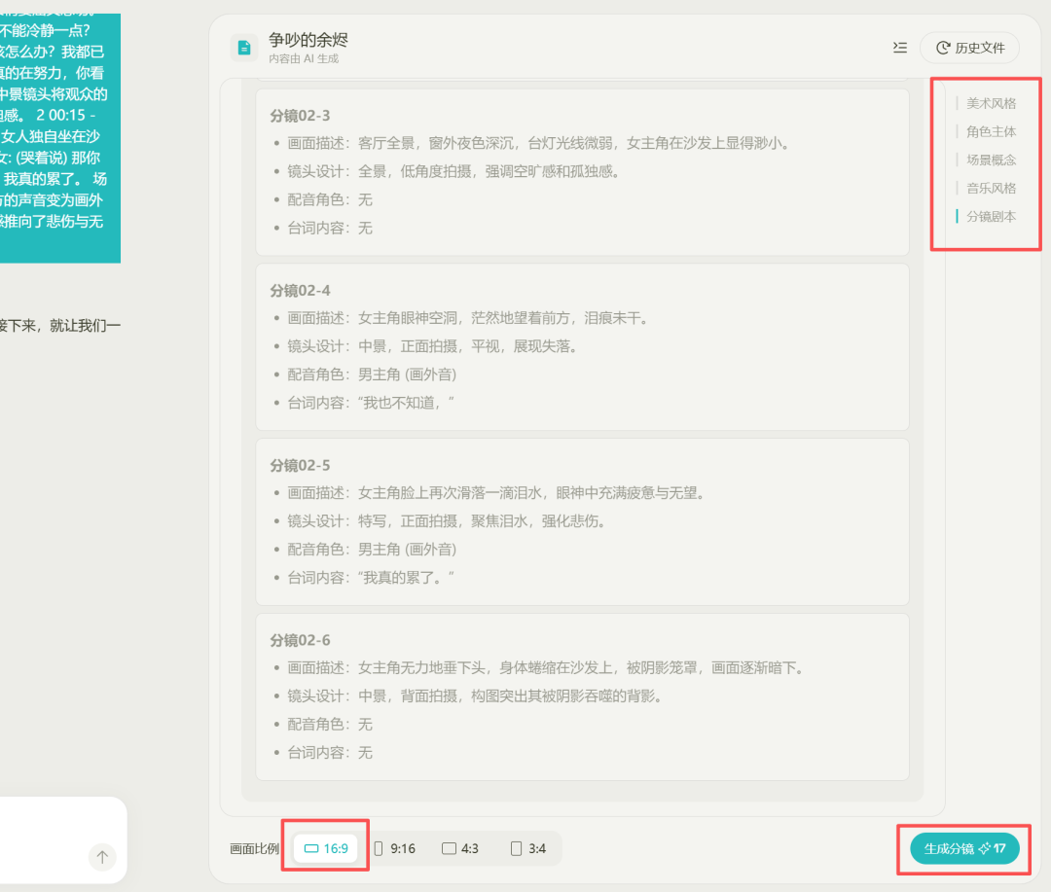Switch aspect ratio to 9:16
The width and height of the screenshot is (1051, 892).
pos(395,848)
